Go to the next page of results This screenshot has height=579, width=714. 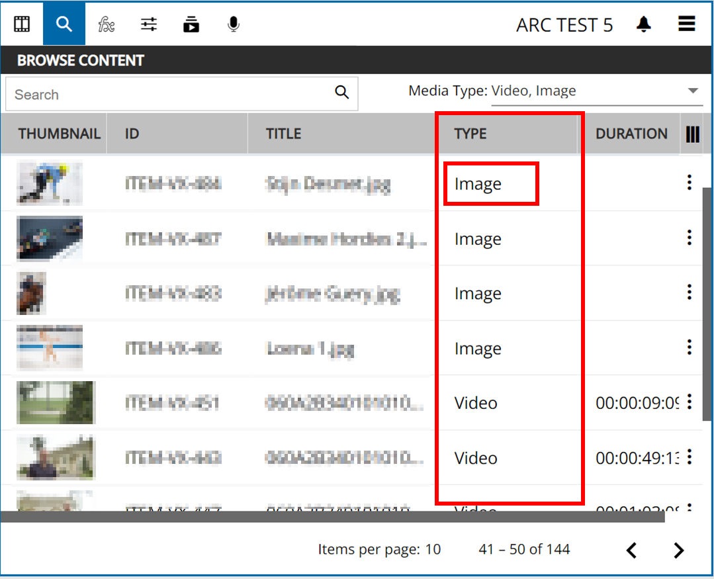678,550
